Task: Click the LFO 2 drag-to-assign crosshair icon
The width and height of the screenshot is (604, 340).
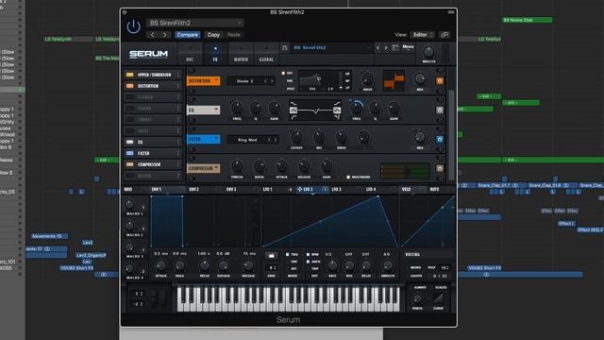Action: click(x=300, y=189)
